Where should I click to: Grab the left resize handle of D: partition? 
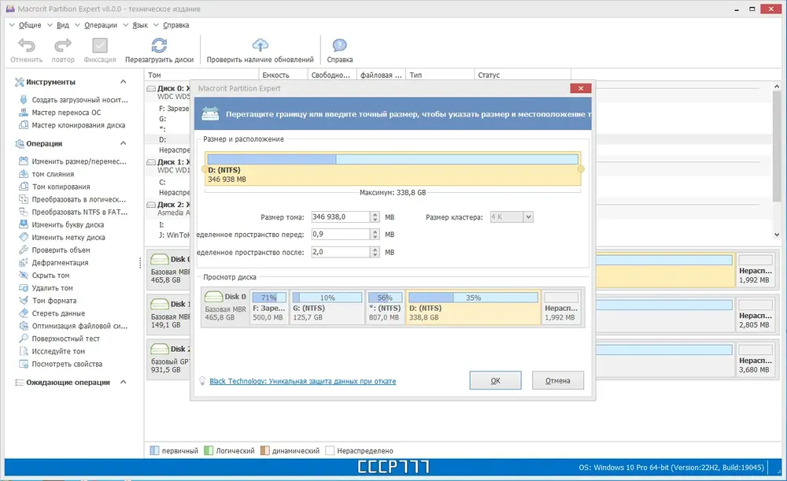tap(205, 169)
